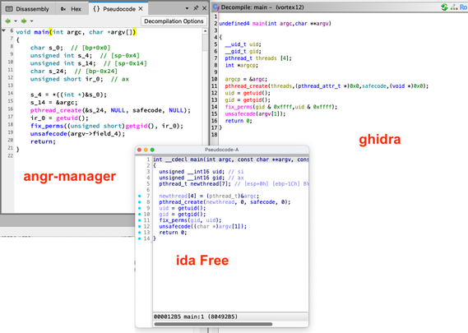This screenshot has height=333, width=468.
Task: Click the Ghidra re-decompile refresh icon
Action: pyautogui.click(x=444, y=7)
